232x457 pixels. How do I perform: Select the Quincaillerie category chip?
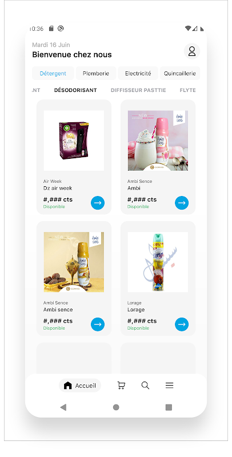[180, 74]
